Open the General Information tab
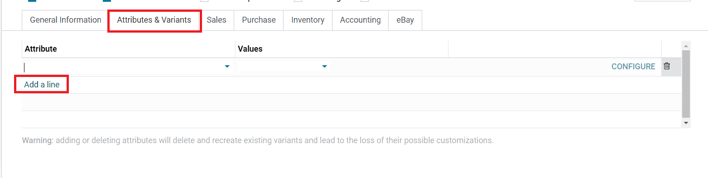 pyautogui.click(x=65, y=20)
